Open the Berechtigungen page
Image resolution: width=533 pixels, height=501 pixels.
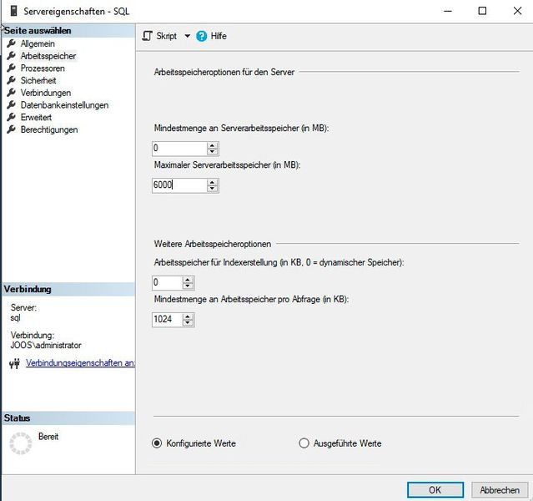point(49,129)
